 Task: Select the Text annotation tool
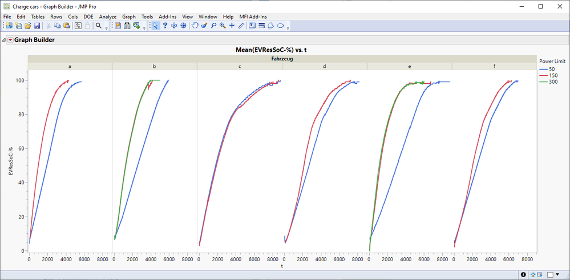(252, 26)
